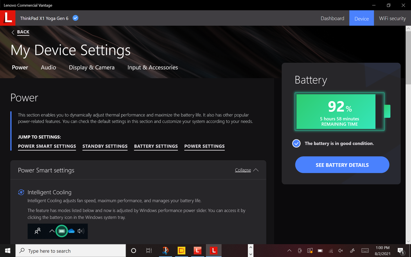This screenshot has width=411, height=257.
Task: Click the SEE BATTERY DETAILS button
Action: click(x=342, y=165)
